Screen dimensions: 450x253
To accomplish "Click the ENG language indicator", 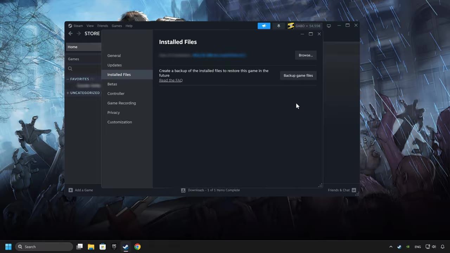I will click(418, 247).
